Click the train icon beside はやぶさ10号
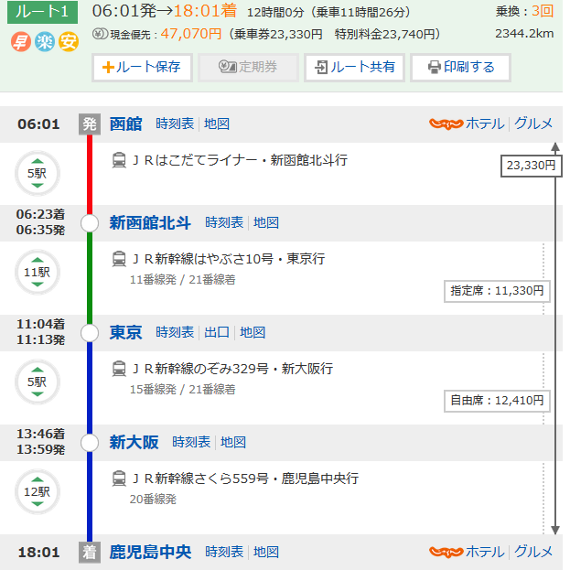570x570 pixels. 119,259
